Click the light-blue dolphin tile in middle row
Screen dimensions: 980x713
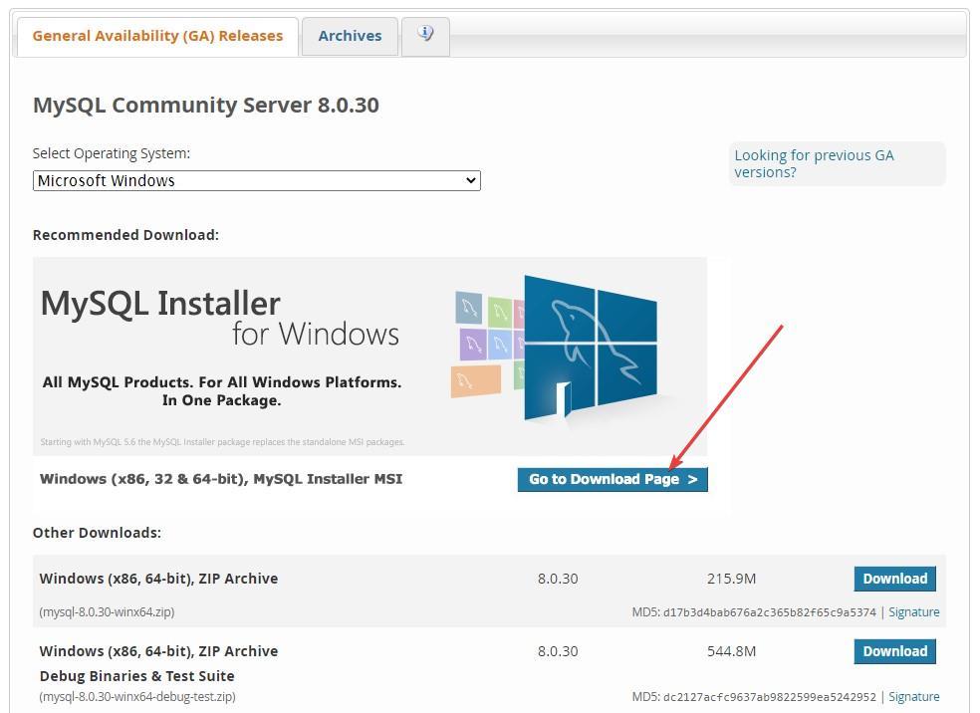tap(501, 345)
